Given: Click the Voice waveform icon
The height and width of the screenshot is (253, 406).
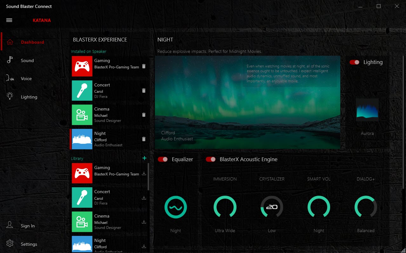Looking at the screenshot, I should click(10, 79).
